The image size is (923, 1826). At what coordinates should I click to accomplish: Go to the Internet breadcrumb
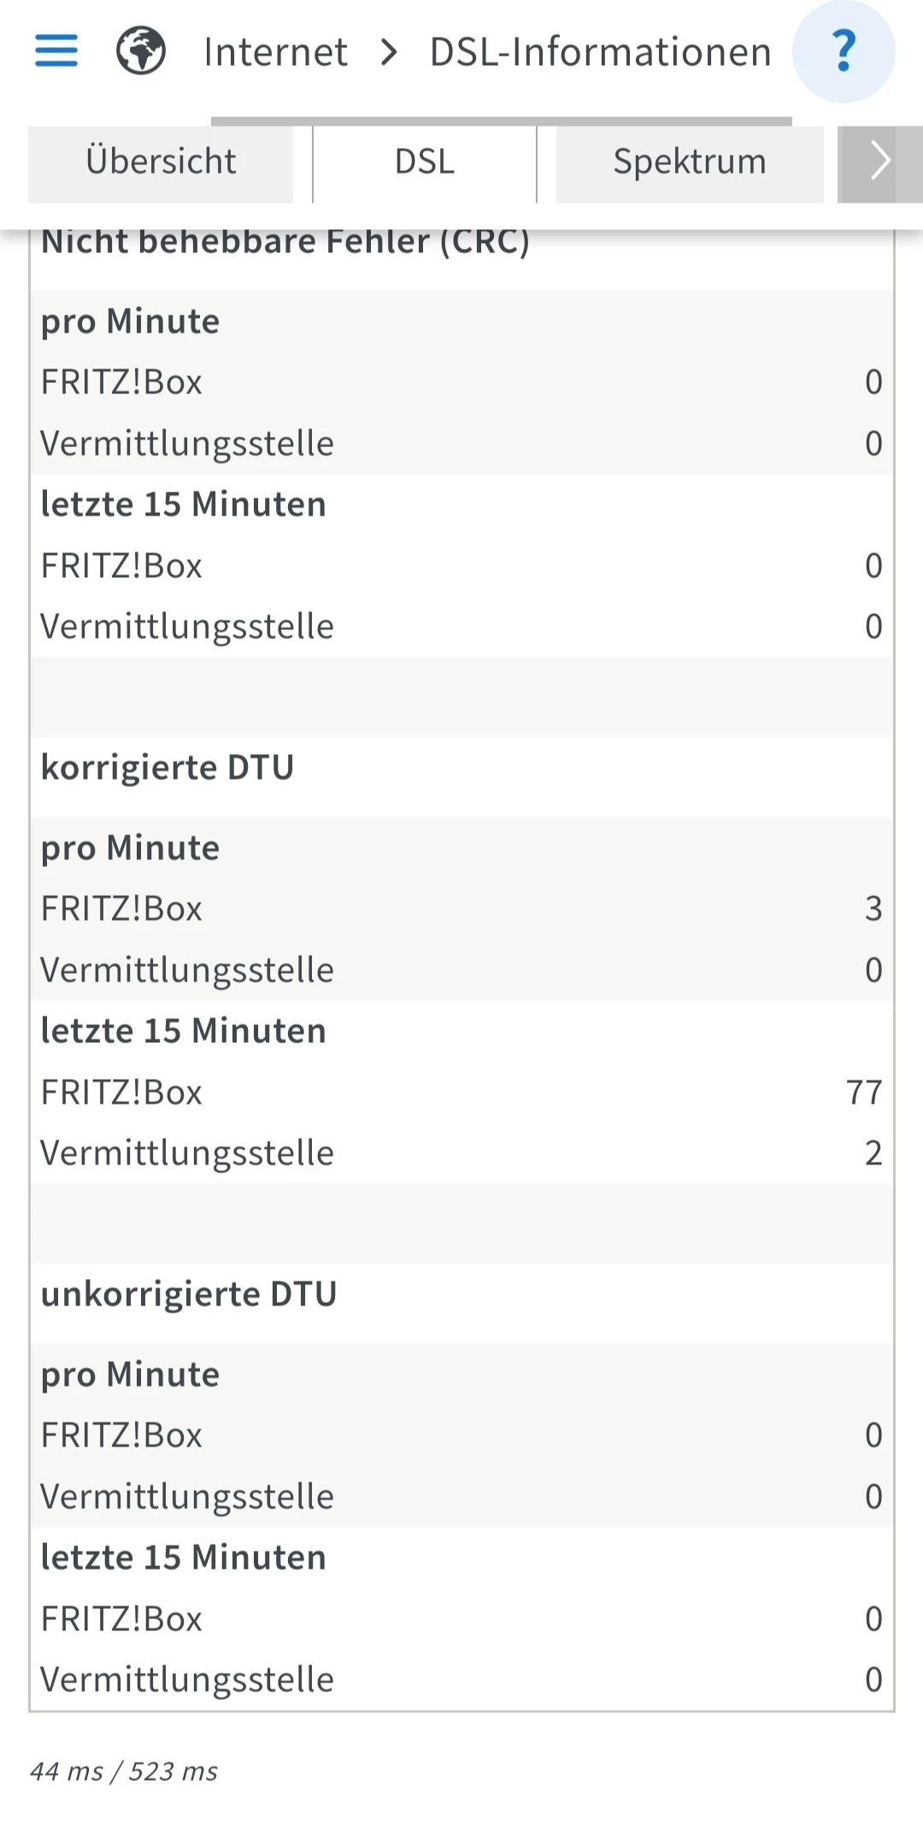click(275, 52)
